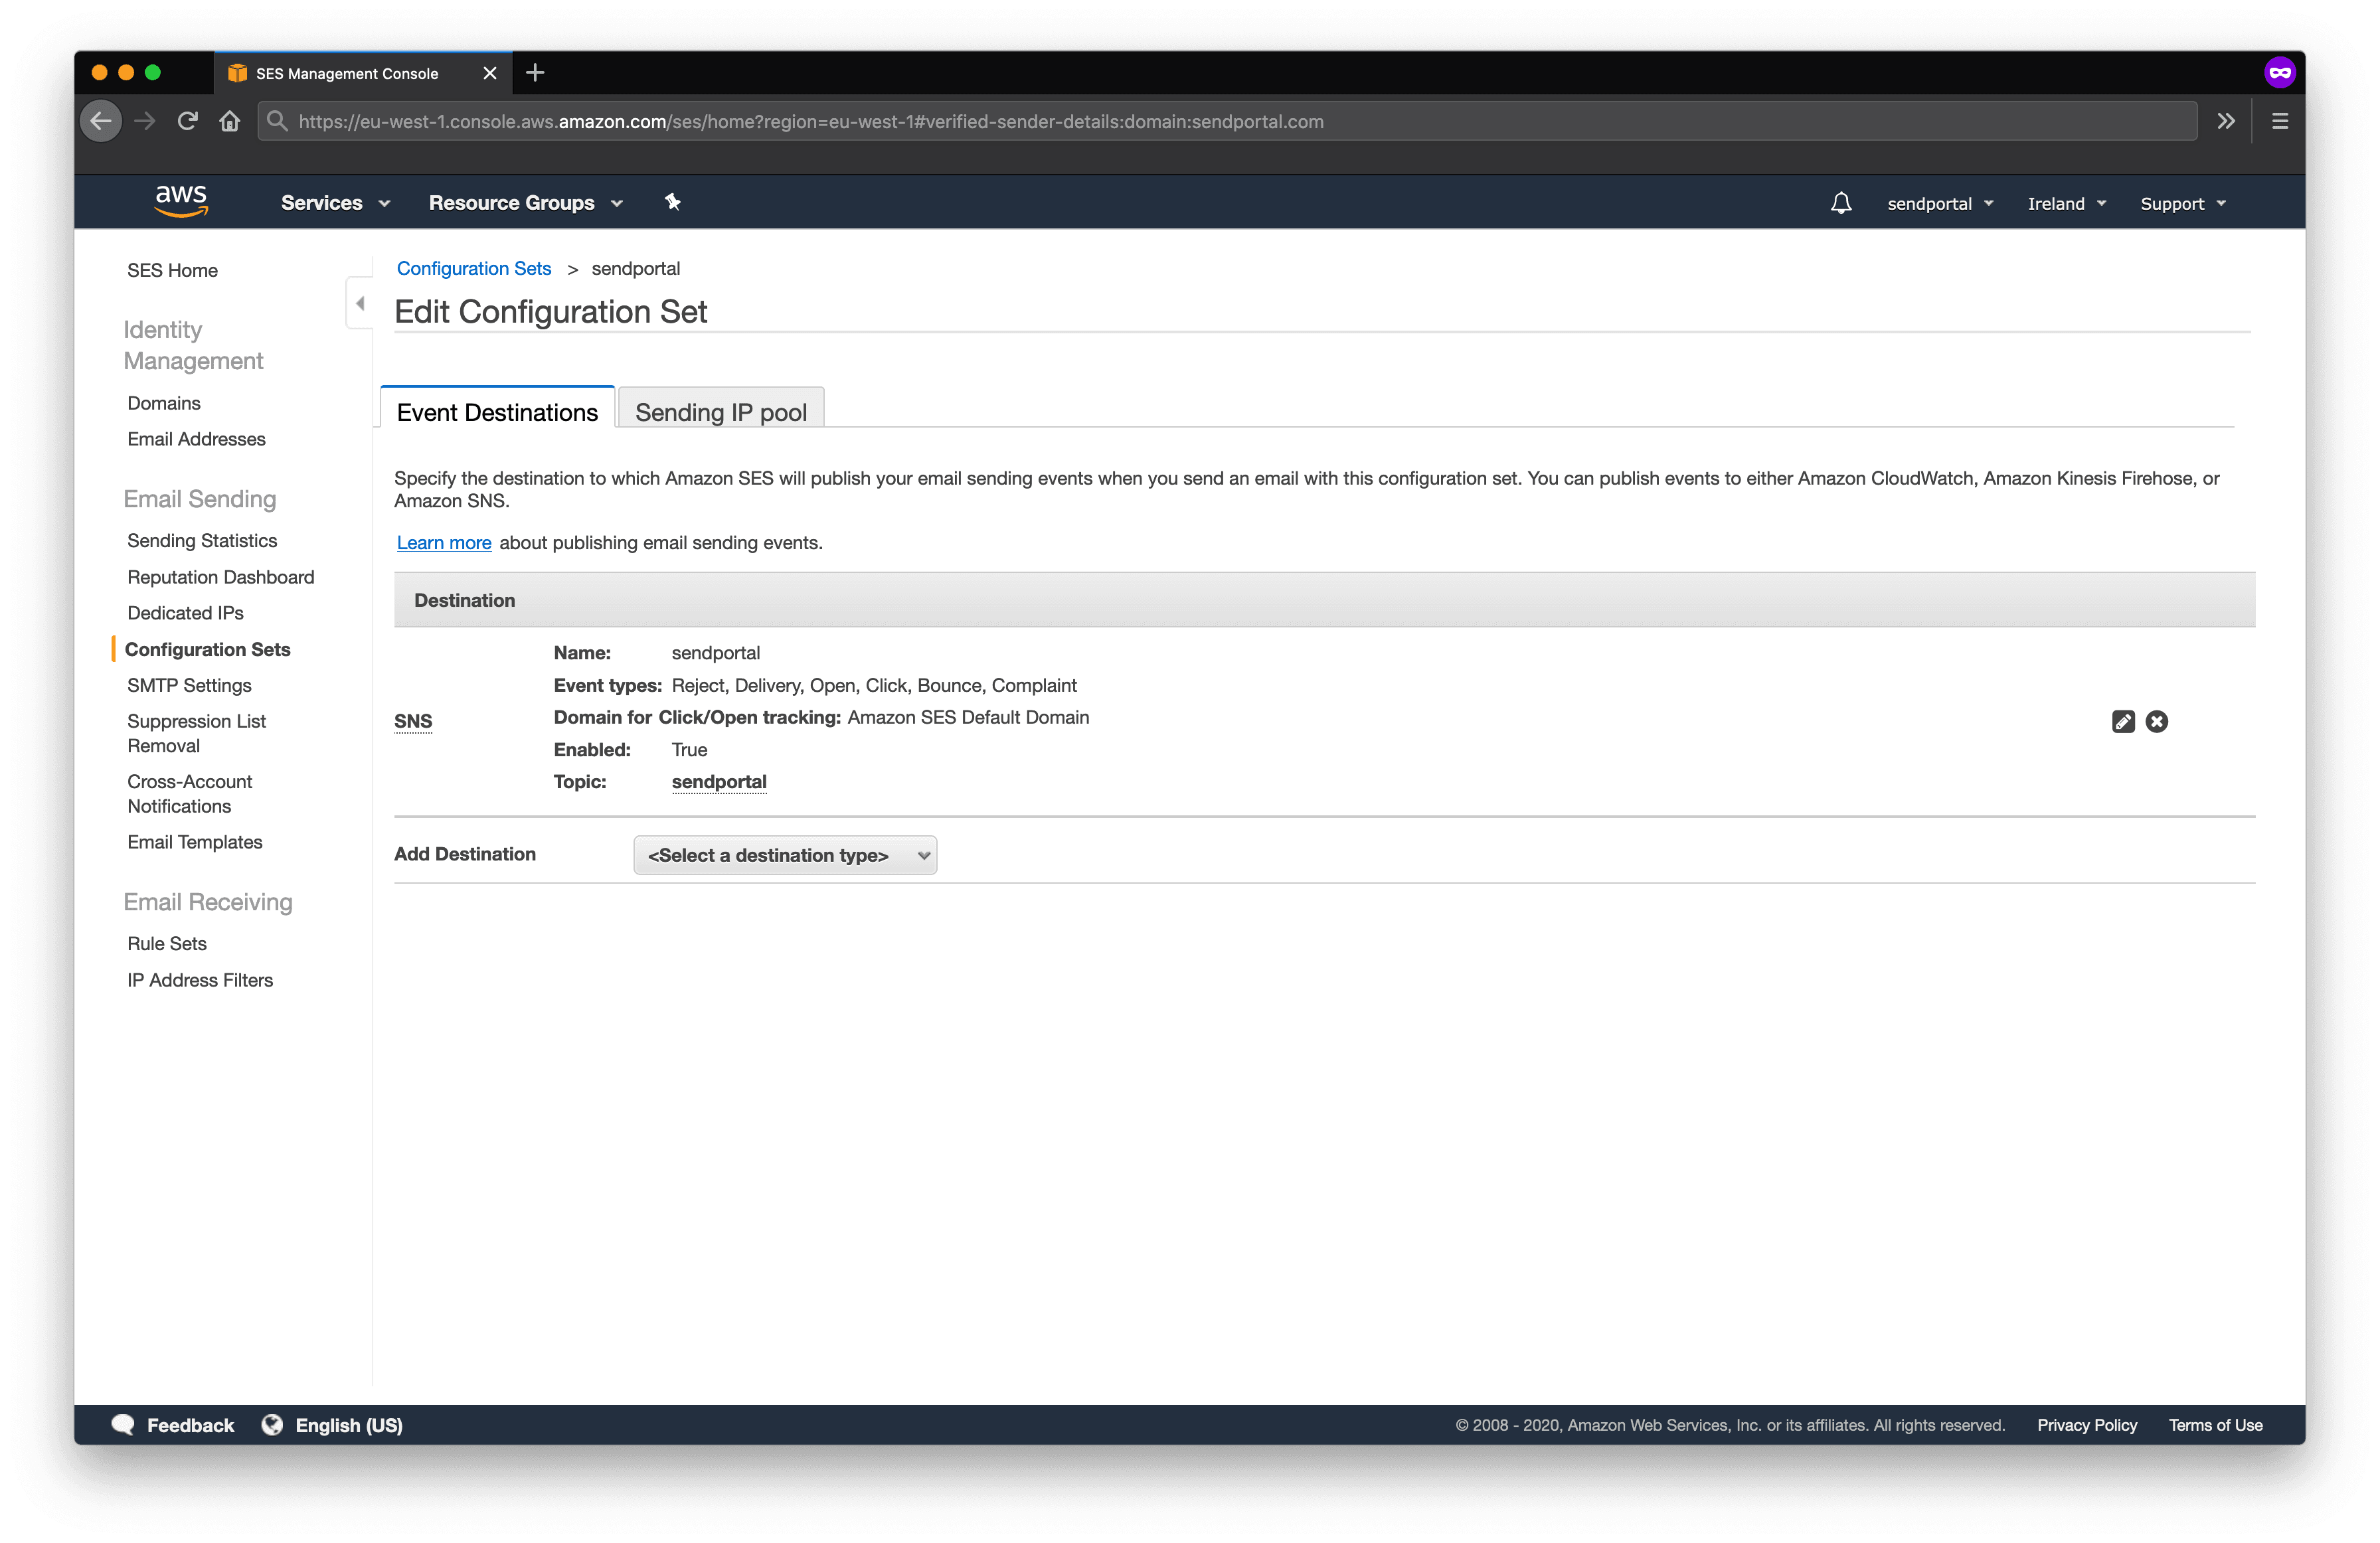The width and height of the screenshot is (2380, 1543).
Task: Open the notifications bell
Action: 1841,203
